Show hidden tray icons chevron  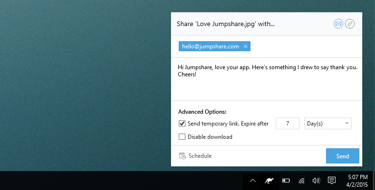coord(252,181)
